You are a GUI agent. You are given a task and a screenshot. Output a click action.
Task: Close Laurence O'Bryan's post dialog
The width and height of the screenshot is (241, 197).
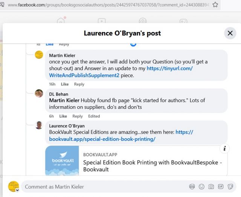tap(230, 33)
